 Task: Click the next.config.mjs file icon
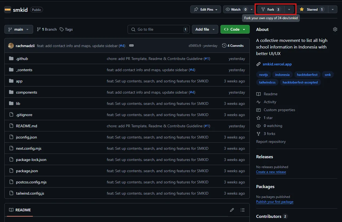click(x=11, y=148)
